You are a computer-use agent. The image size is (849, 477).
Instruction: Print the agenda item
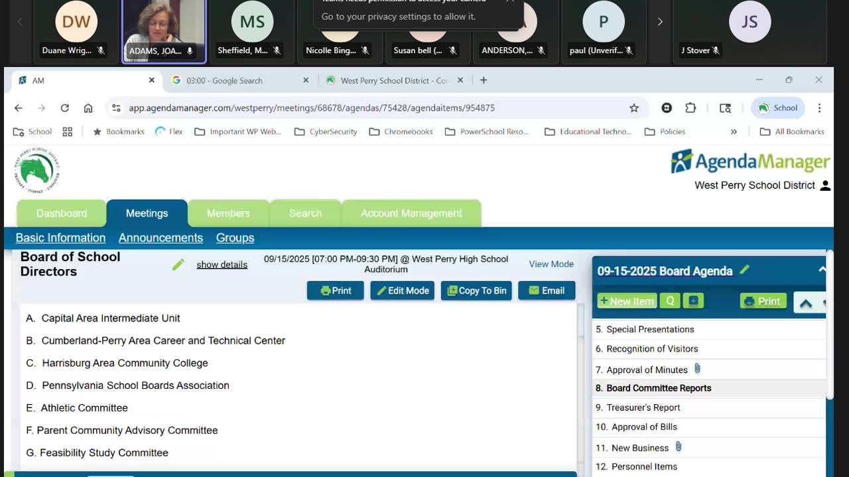click(335, 291)
